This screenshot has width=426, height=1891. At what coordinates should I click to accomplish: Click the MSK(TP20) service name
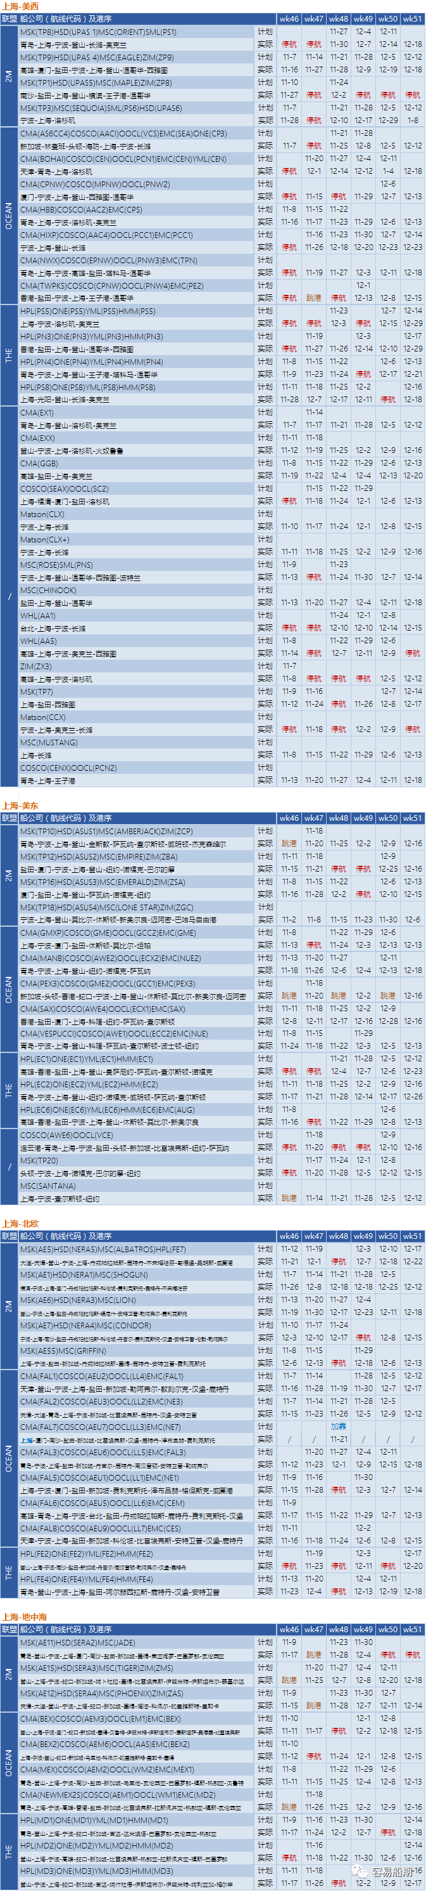[x=38, y=1161]
